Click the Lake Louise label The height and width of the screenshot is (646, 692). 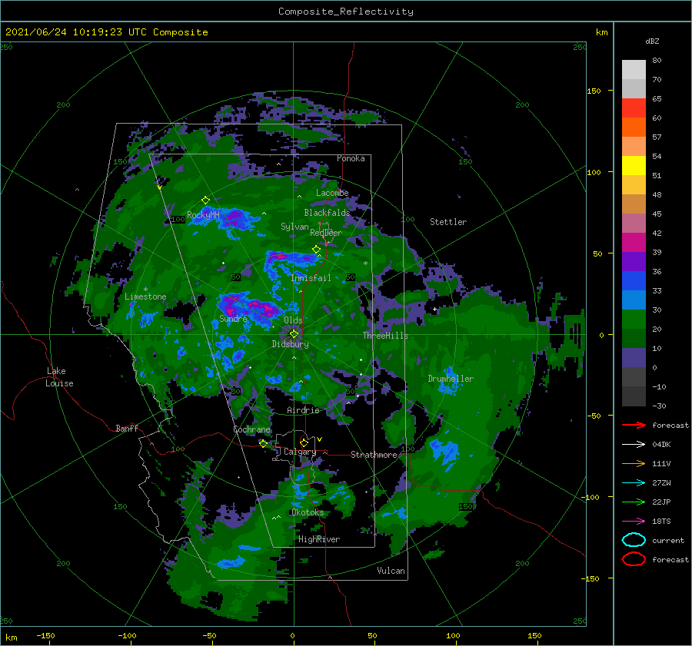[59, 377]
